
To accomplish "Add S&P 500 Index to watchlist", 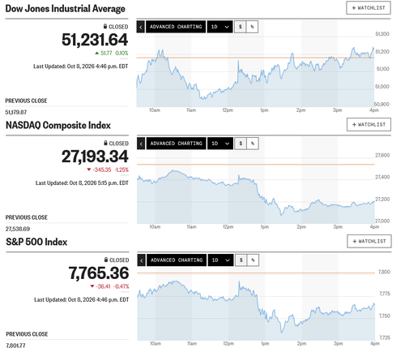I will (369, 241).
